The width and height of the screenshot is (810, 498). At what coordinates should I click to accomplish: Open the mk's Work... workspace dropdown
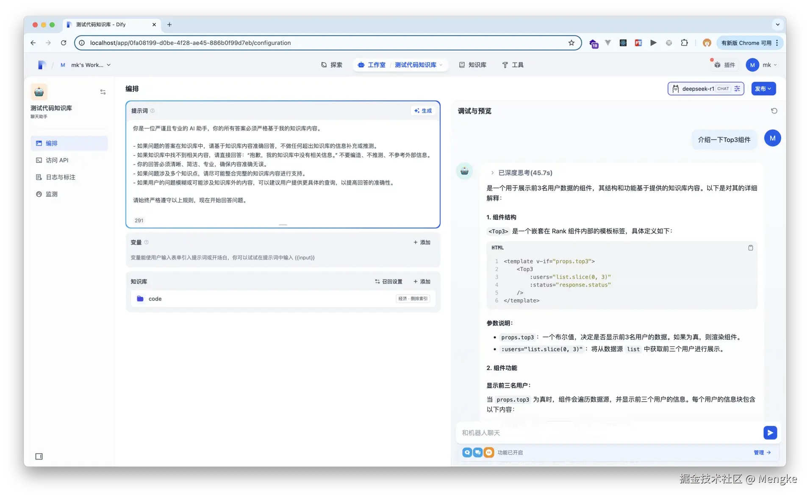tap(85, 65)
